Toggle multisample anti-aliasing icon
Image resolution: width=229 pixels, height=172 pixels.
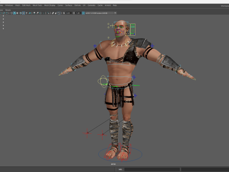[41, 13]
